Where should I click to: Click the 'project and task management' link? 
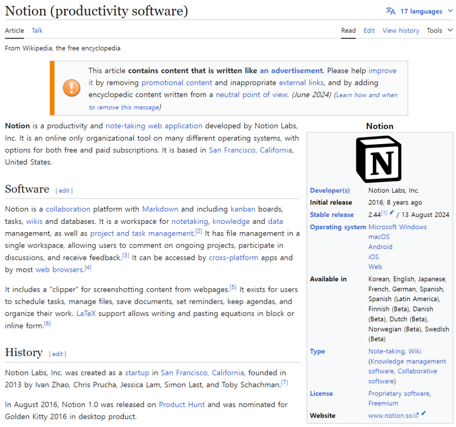click(x=142, y=233)
